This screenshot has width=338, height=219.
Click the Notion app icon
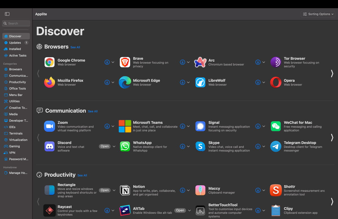tap(125, 190)
